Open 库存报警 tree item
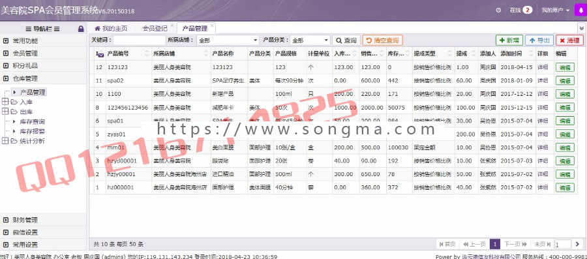This screenshot has height=259, width=587. pos(32,131)
